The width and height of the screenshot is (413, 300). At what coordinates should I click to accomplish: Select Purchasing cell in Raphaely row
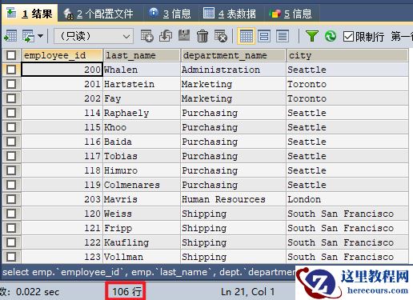pos(233,113)
